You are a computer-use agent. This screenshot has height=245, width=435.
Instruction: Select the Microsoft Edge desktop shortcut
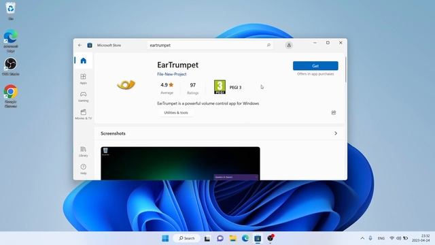click(11, 41)
